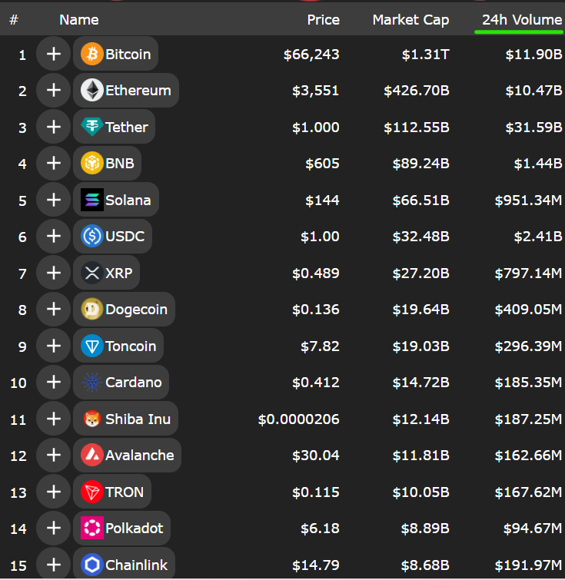Sort the table by Price header
This screenshot has height=580, width=565.
click(x=323, y=20)
